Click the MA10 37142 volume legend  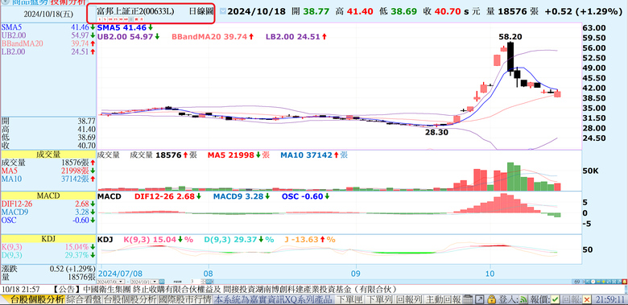click(x=314, y=155)
